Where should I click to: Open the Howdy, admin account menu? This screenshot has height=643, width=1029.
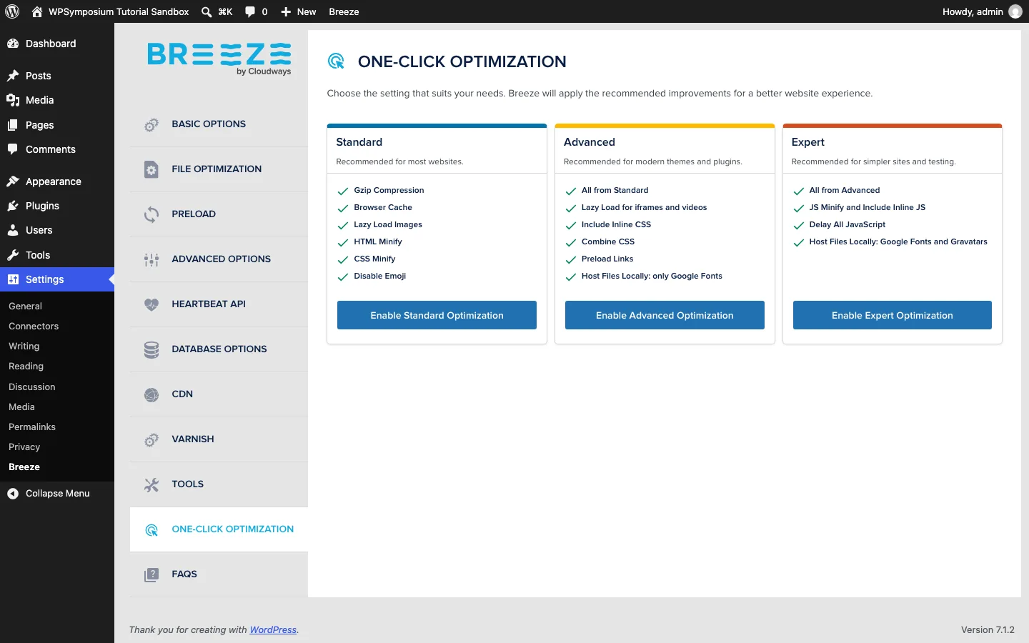pyautogui.click(x=982, y=11)
